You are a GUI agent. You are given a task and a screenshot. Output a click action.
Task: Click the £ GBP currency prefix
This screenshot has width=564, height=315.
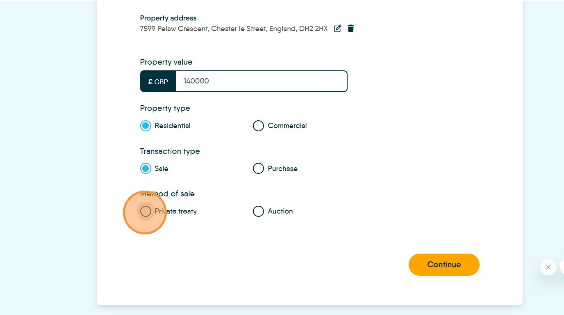pos(158,81)
